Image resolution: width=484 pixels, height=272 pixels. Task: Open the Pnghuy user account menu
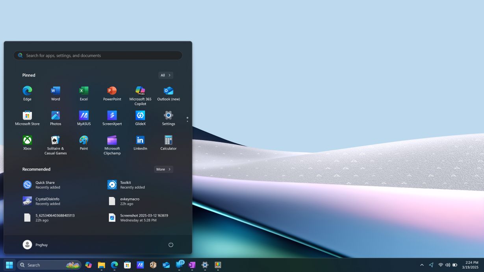[x=35, y=245]
